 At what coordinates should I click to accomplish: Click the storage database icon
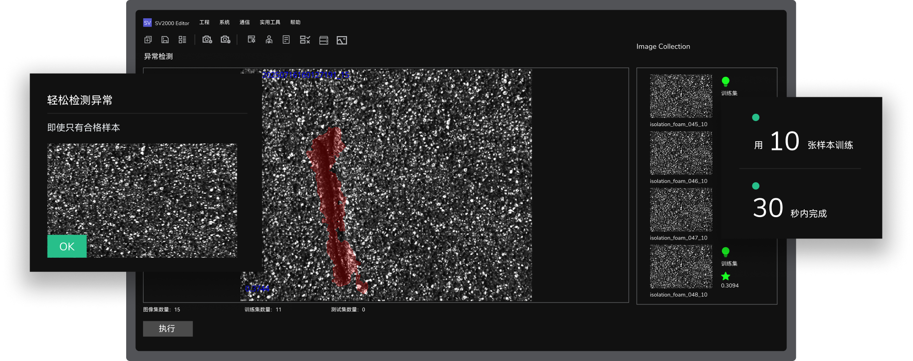click(x=324, y=40)
